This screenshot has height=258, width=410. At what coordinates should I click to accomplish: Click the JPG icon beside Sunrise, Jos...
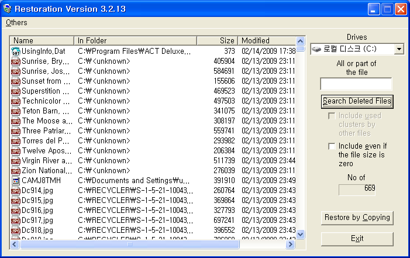tap(16, 71)
